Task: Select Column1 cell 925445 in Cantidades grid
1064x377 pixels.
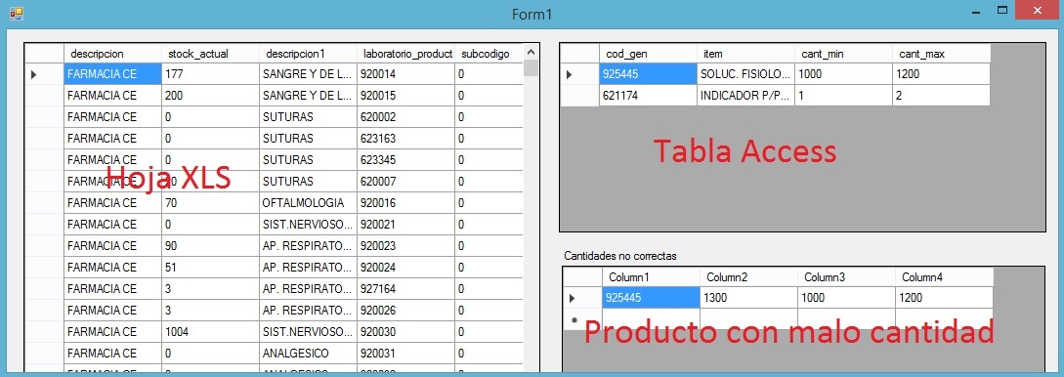Action: click(651, 298)
